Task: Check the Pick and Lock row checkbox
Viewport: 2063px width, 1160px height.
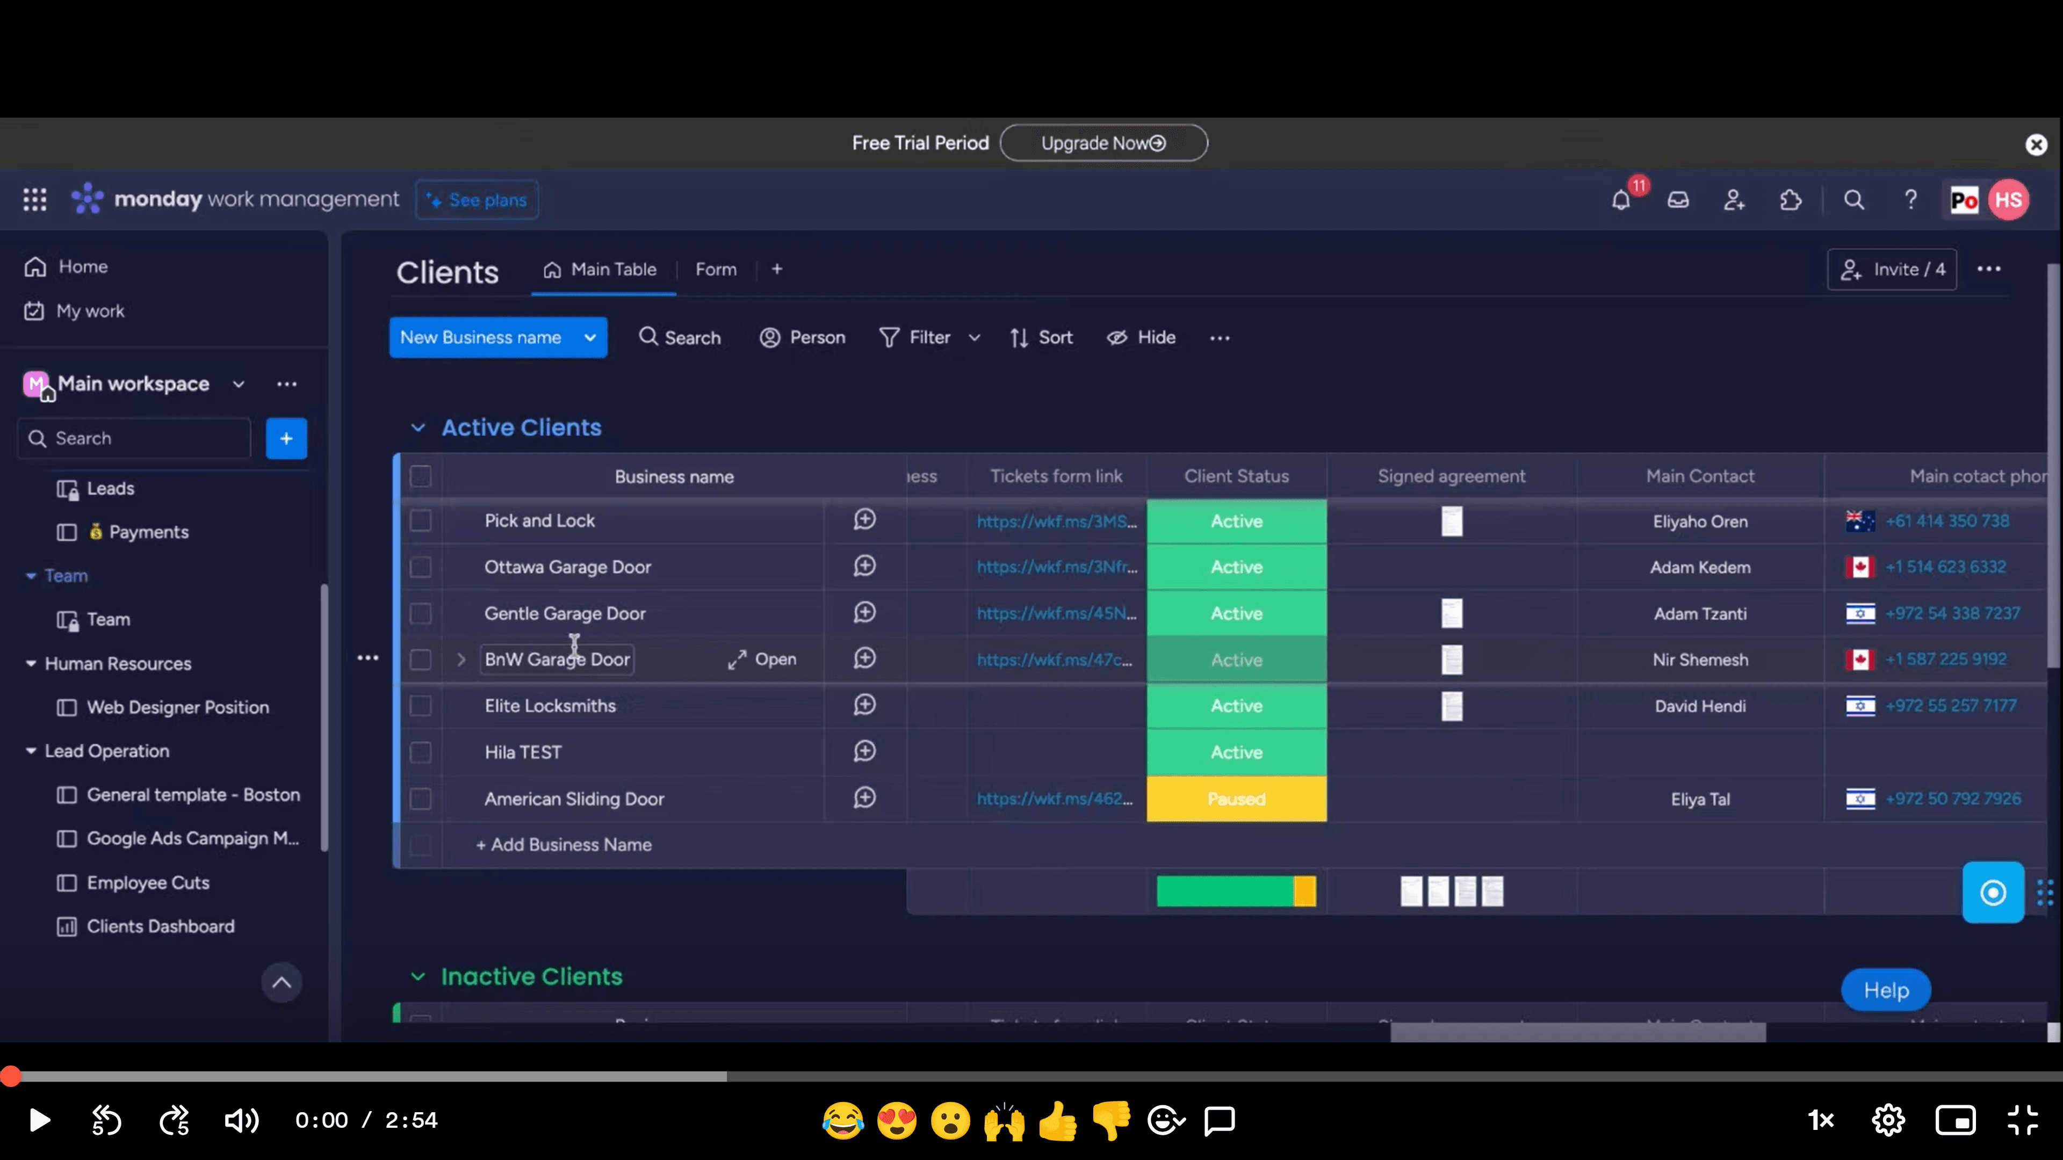Action: [421, 521]
